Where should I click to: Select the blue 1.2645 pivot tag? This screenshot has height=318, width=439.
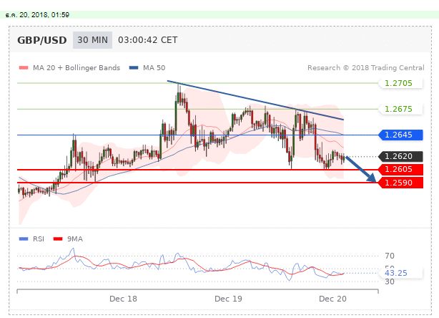[400, 135]
